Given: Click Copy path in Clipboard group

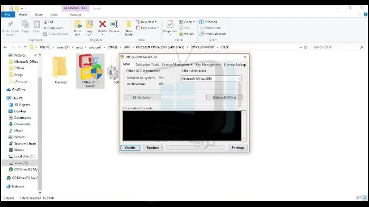Looking at the screenshot, I should click(x=53, y=28).
